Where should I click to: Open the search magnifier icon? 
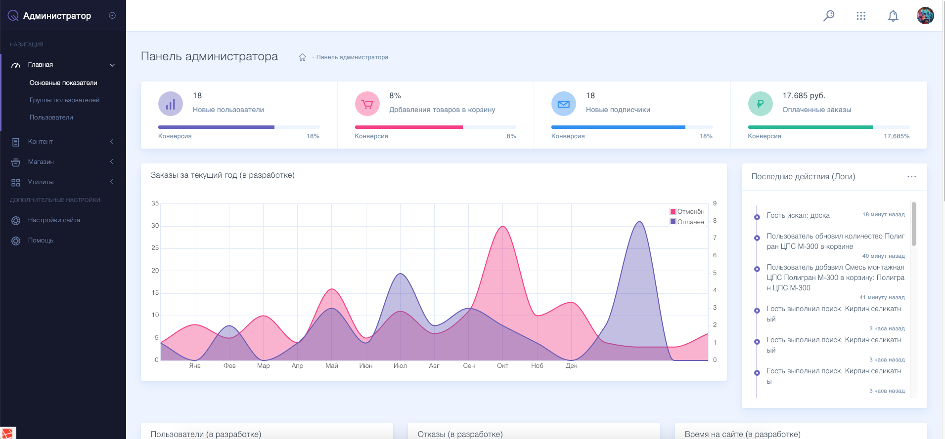tap(829, 16)
